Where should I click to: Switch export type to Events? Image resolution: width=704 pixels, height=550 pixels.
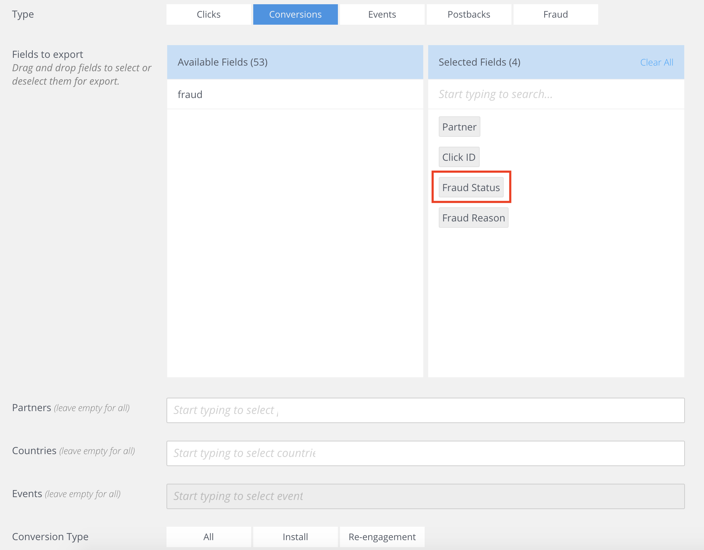[382, 14]
